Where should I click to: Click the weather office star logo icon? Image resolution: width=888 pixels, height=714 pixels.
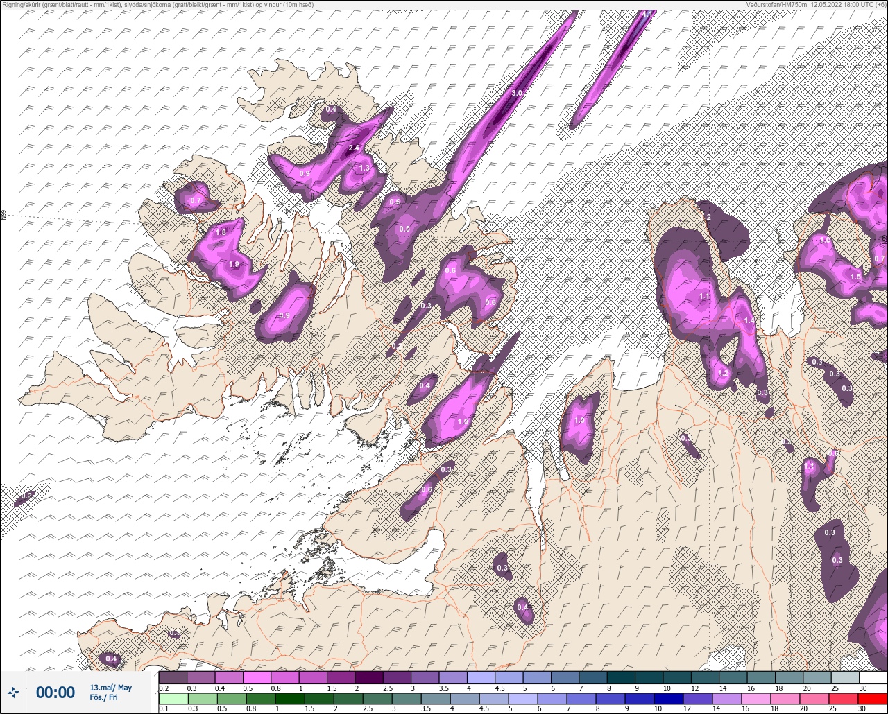pyautogui.click(x=14, y=692)
